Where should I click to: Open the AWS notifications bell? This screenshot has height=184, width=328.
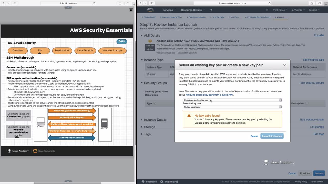tap(267, 10)
